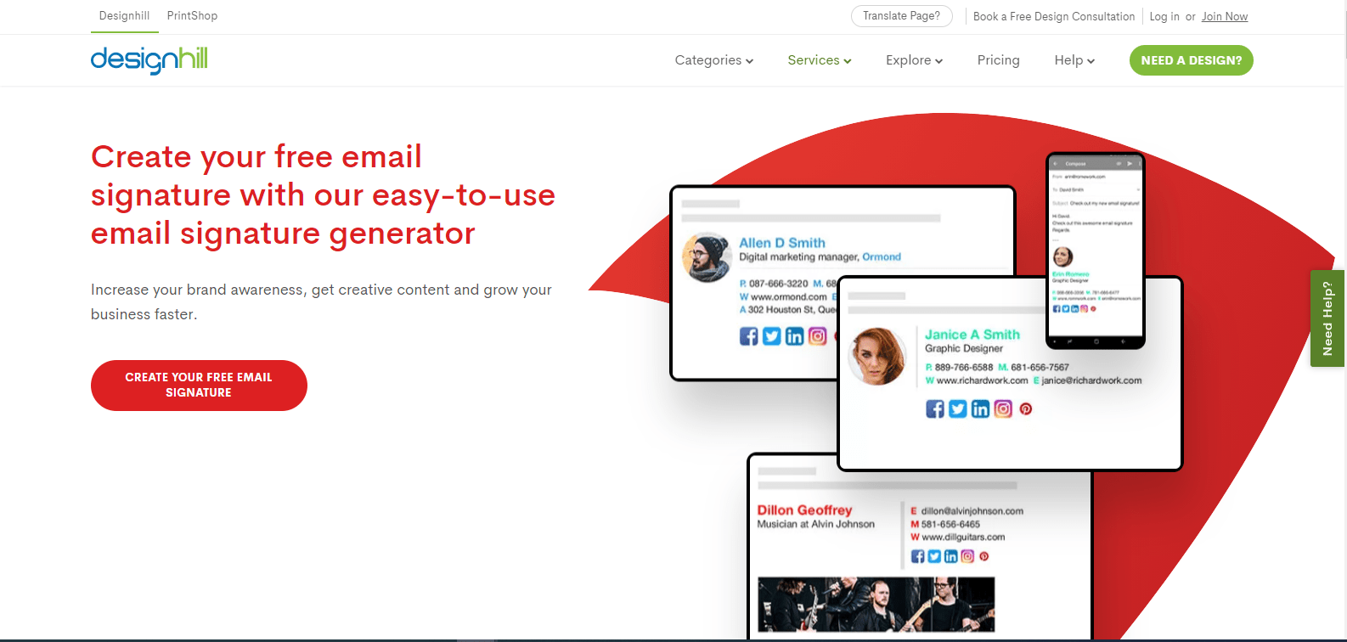The height and width of the screenshot is (642, 1347).
Task: Click dillon@alvinjohnson.com email address
Action: (972, 511)
